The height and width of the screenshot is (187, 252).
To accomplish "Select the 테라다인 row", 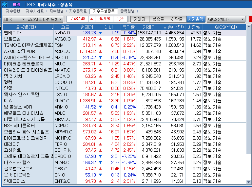I will click(x=125, y=144).
